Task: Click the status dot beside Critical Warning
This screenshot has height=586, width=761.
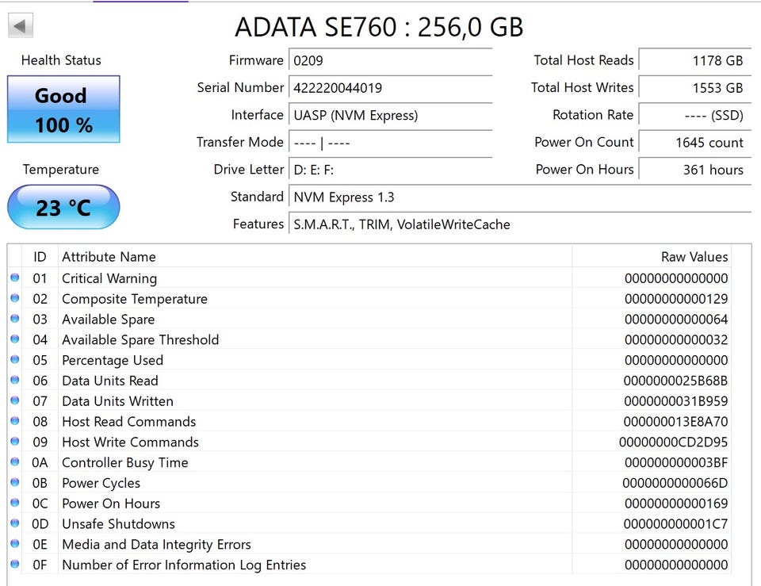Action: click(x=15, y=278)
